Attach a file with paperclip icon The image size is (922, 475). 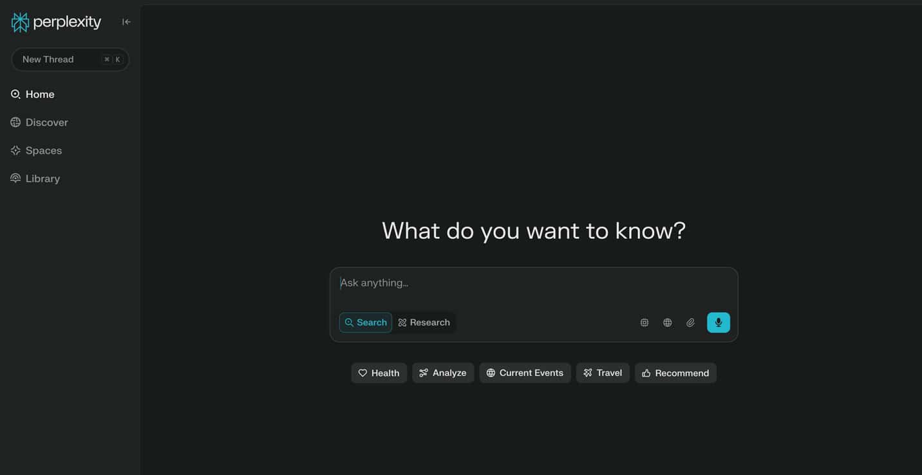point(691,322)
